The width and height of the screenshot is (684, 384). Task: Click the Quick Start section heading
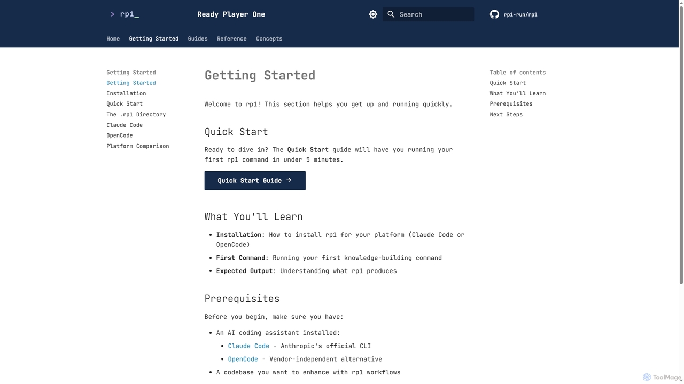(236, 132)
